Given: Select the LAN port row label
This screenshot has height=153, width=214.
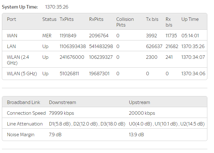Looking at the screenshot, I should 11,46.
